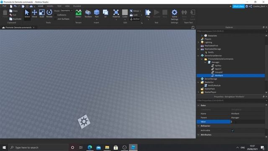The height and width of the screenshot is (151, 268).
Task: Click the Duplicate button
Action: tap(15, 19)
